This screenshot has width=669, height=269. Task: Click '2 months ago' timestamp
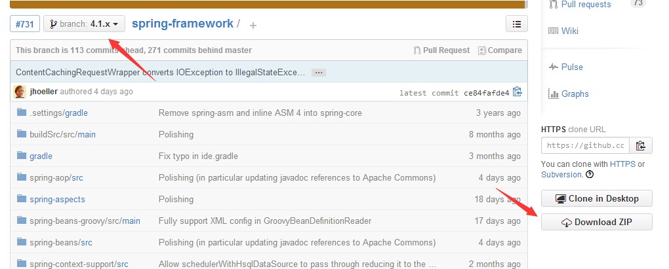[x=495, y=264]
